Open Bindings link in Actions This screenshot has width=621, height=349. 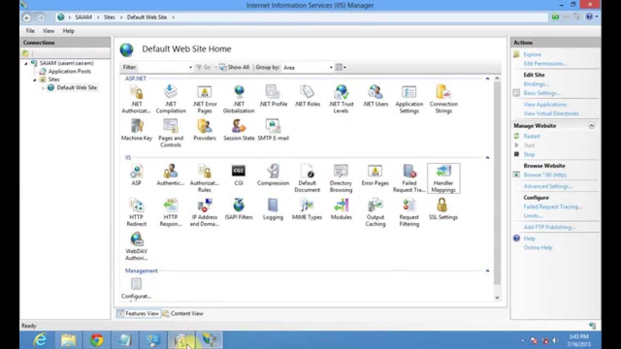[x=536, y=84]
